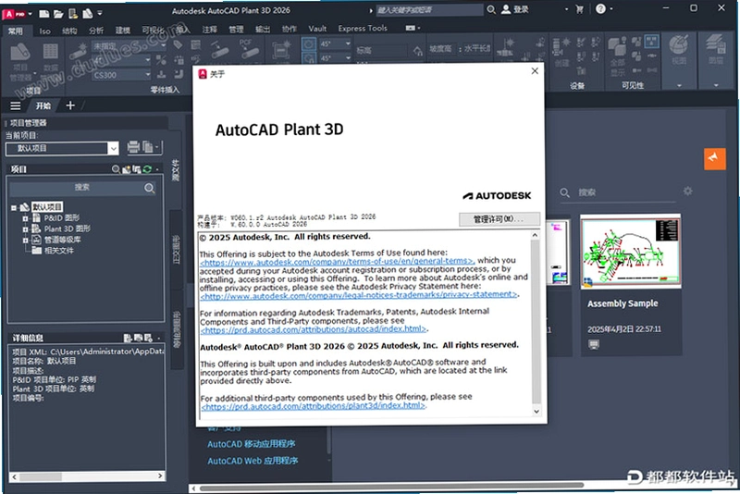The image size is (740, 494).
Task: Click the Open folder icon in quick access toolbar
Action: coord(58,14)
